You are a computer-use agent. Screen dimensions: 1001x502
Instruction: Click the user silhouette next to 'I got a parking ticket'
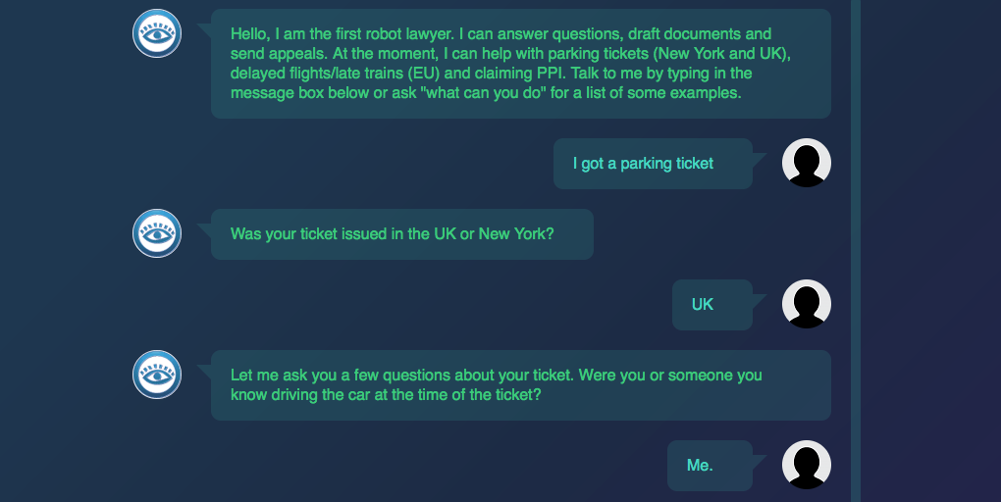(807, 163)
